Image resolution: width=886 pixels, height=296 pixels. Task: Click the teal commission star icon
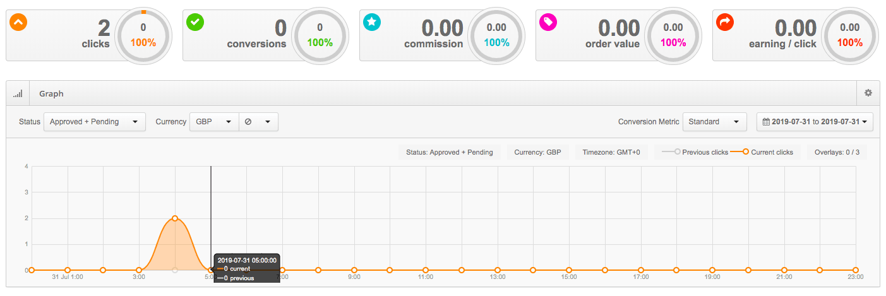[x=372, y=22]
